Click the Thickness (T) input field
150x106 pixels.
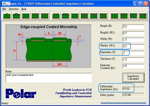(x=133, y=60)
